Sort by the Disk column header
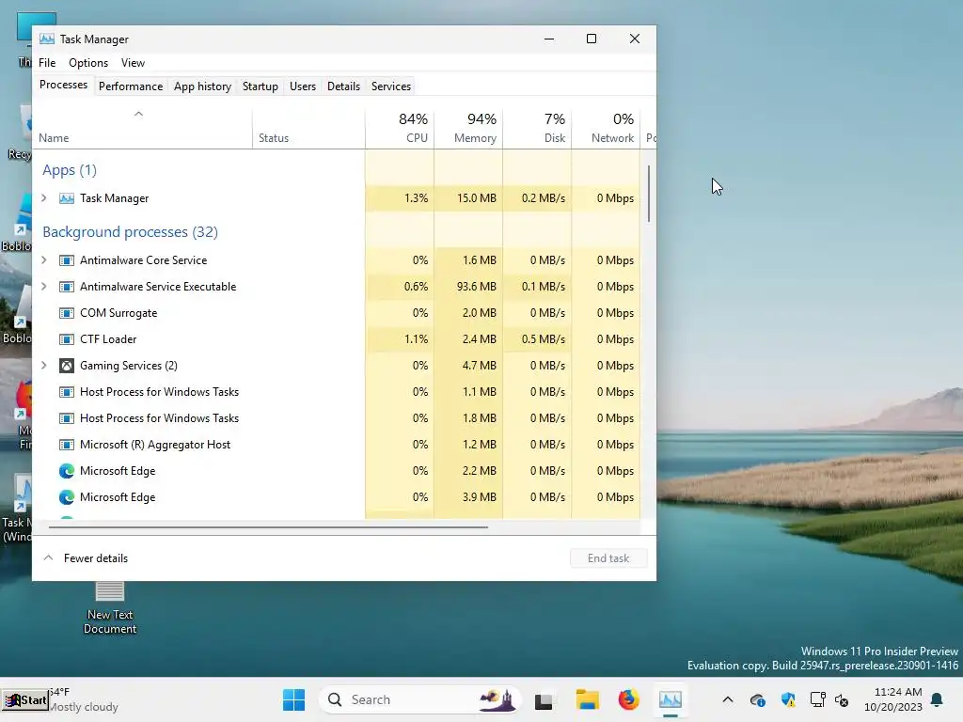 pos(537,128)
